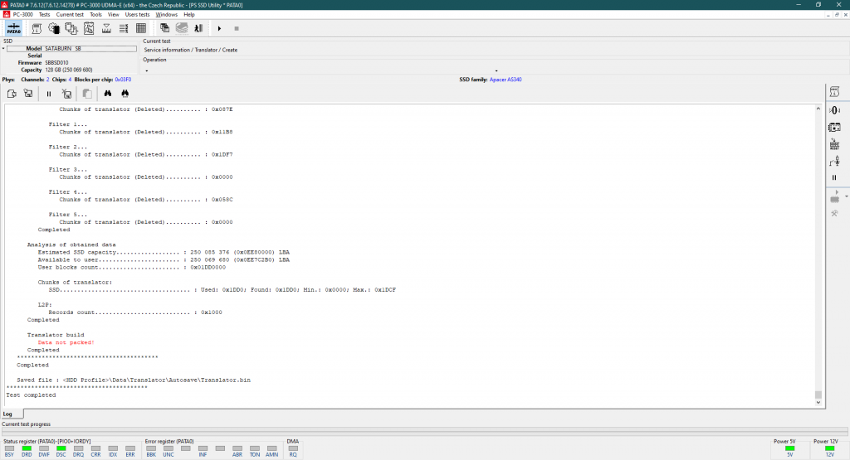Click the hourglass icon in main toolbar

[x=106, y=28]
